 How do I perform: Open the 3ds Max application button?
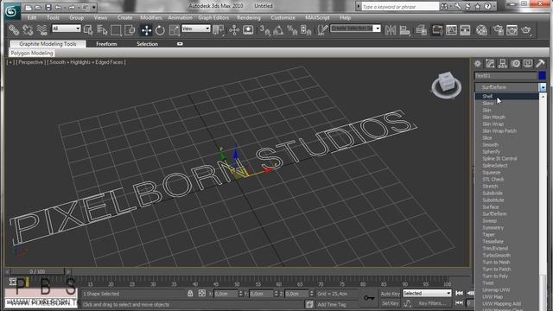[x=12, y=11]
